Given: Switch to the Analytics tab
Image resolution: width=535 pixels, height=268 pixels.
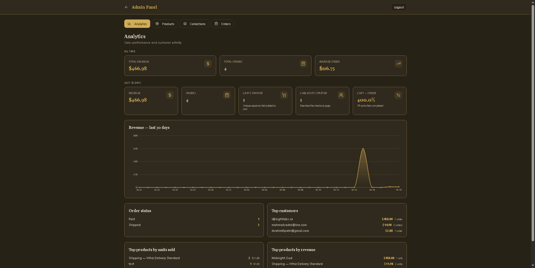Looking at the screenshot, I should point(137,24).
